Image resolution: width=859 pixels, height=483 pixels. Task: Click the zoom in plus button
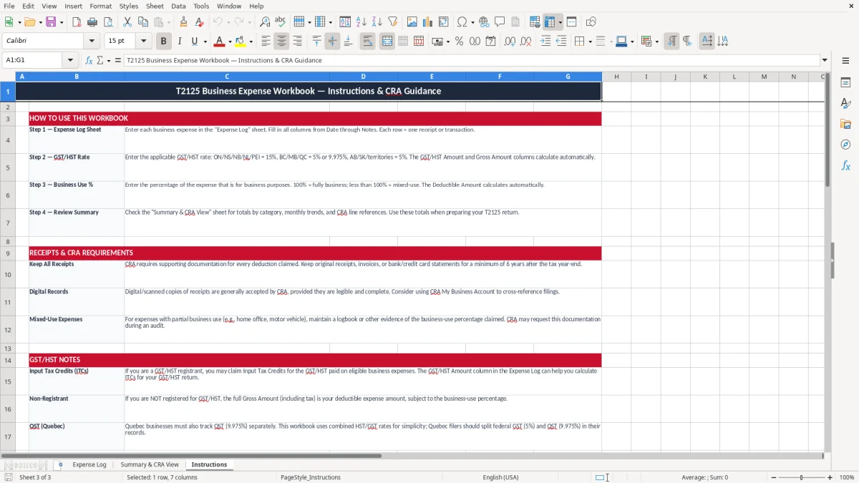coord(830,477)
